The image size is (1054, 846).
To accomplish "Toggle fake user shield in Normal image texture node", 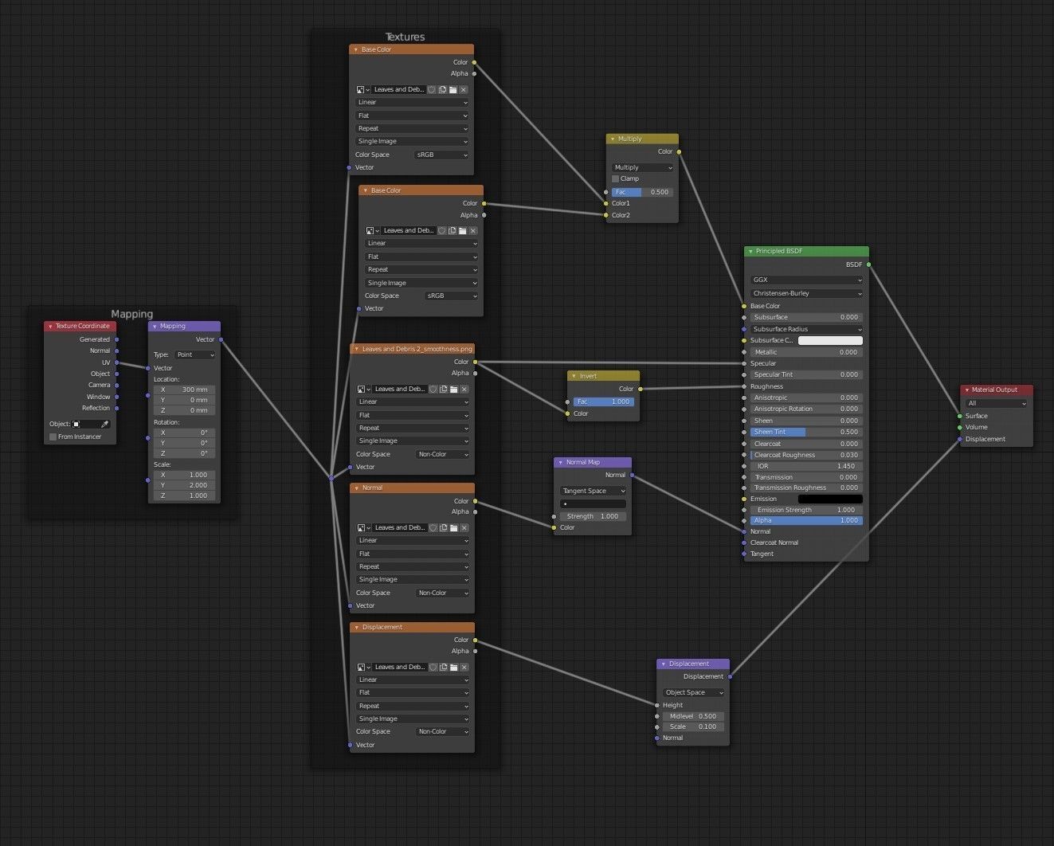I will 432,527.
